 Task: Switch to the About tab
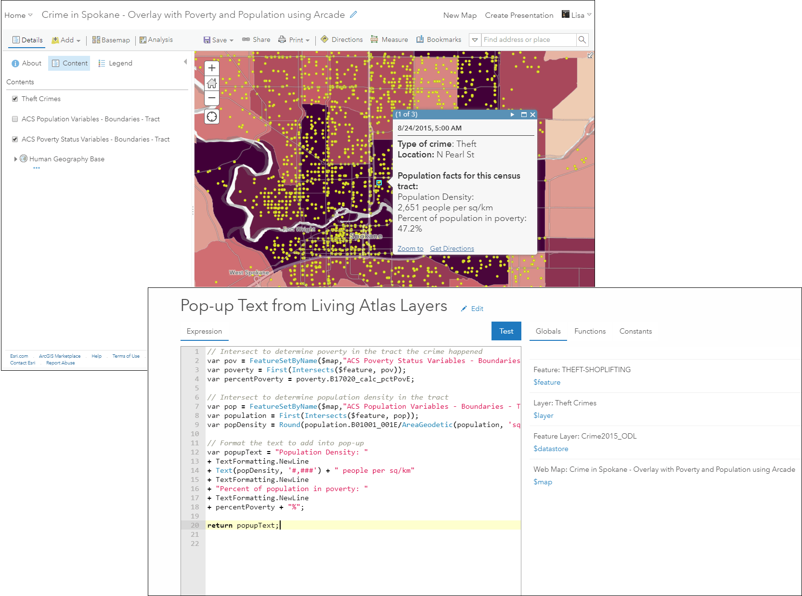click(x=26, y=63)
